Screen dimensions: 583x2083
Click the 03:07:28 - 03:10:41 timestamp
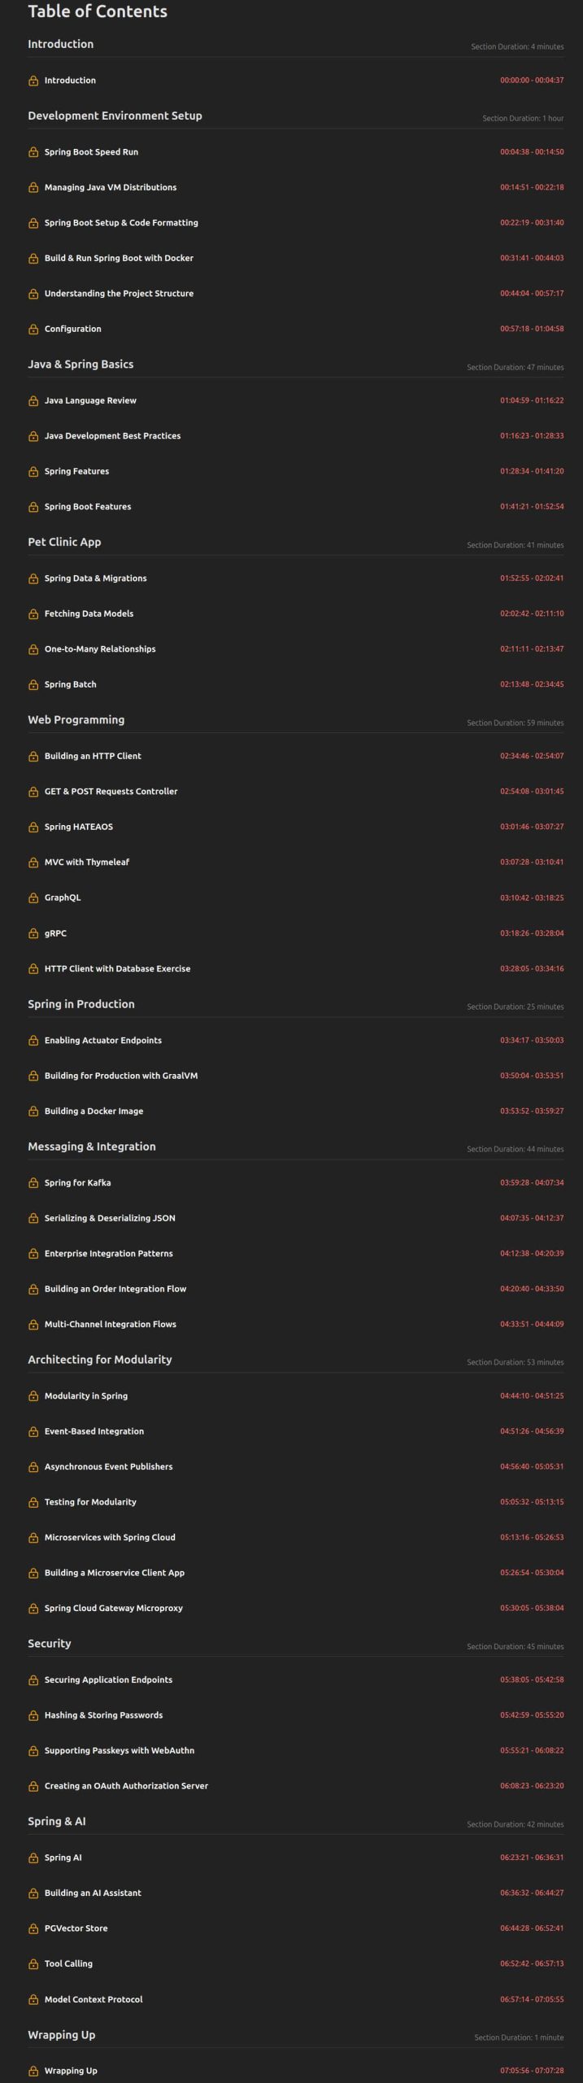[x=532, y=862]
